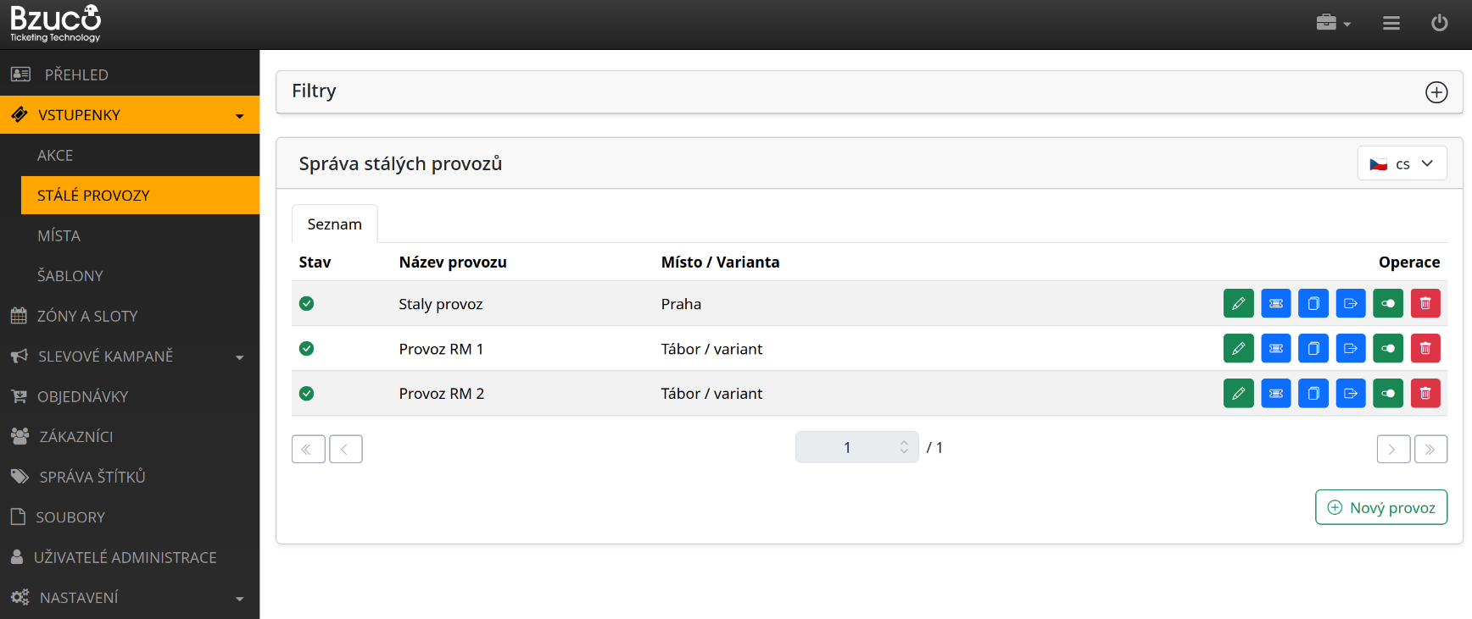Open Šablony in the sidebar menu
This screenshot has width=1472, height=619.
coord(70,276)
